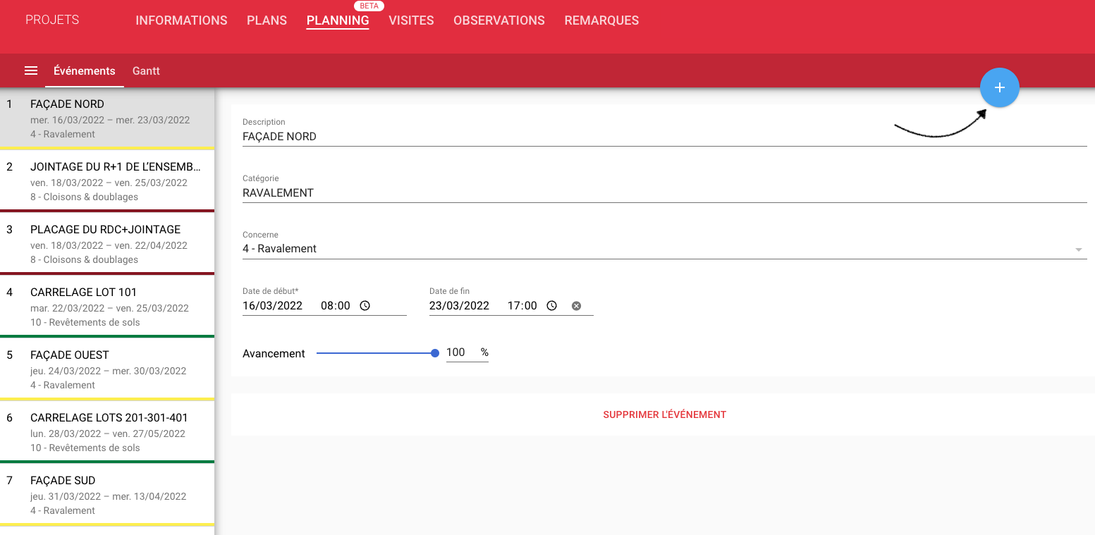The image size is (1095, 535).
Task: Click the Avancement slider handle
Action: [435, 353]
